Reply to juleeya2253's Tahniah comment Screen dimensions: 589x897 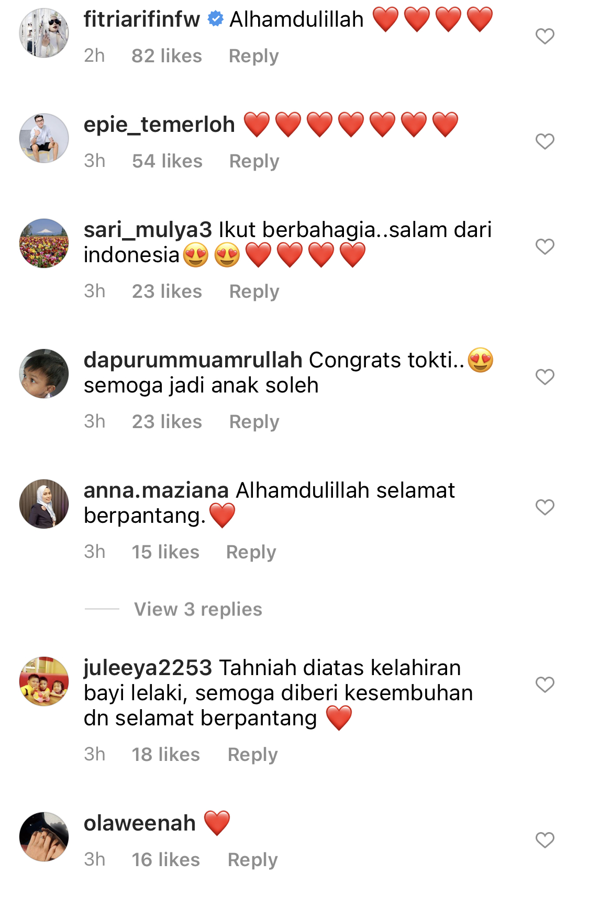(253, 755)
